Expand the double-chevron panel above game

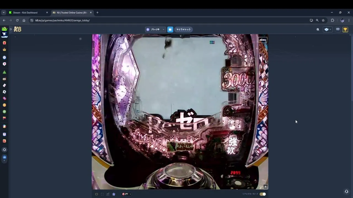click(181, 36)
